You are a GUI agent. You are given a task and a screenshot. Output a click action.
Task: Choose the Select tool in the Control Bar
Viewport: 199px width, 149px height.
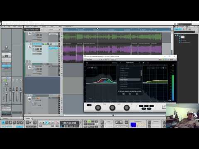click(7, 123)
